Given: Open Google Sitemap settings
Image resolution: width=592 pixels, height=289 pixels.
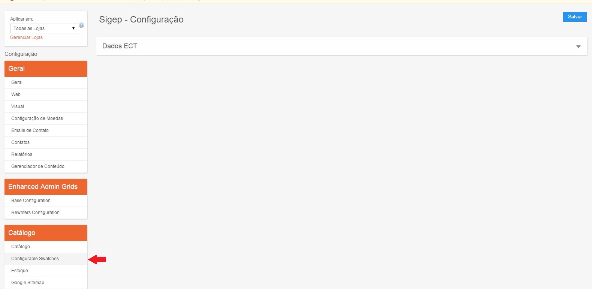Looking at the screenshot, I should click(46, 283).
